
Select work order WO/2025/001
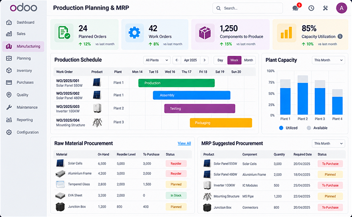pyautogui.click(x=67, y=81)
